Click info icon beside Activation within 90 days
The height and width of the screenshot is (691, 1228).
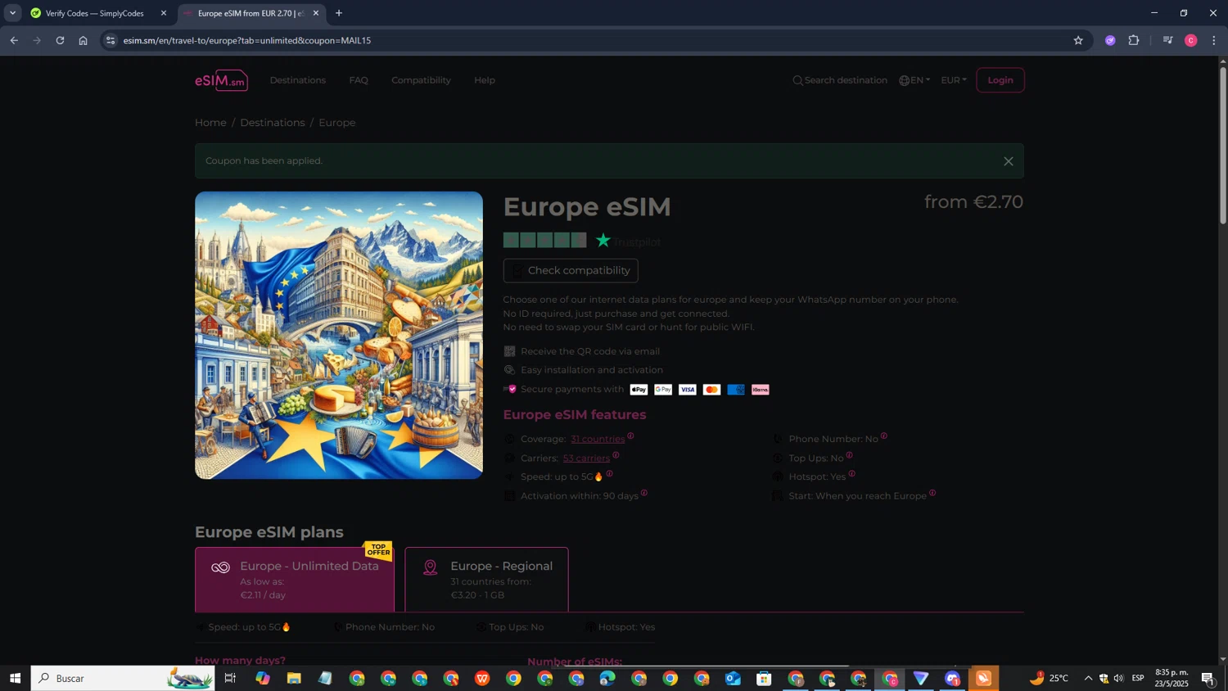click(x=644, y=492)
